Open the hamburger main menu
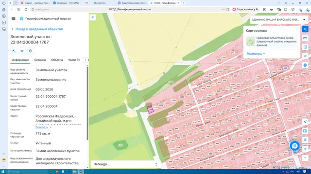The height and width of the screenshot is (174, 311). click(x=13, y=18)
